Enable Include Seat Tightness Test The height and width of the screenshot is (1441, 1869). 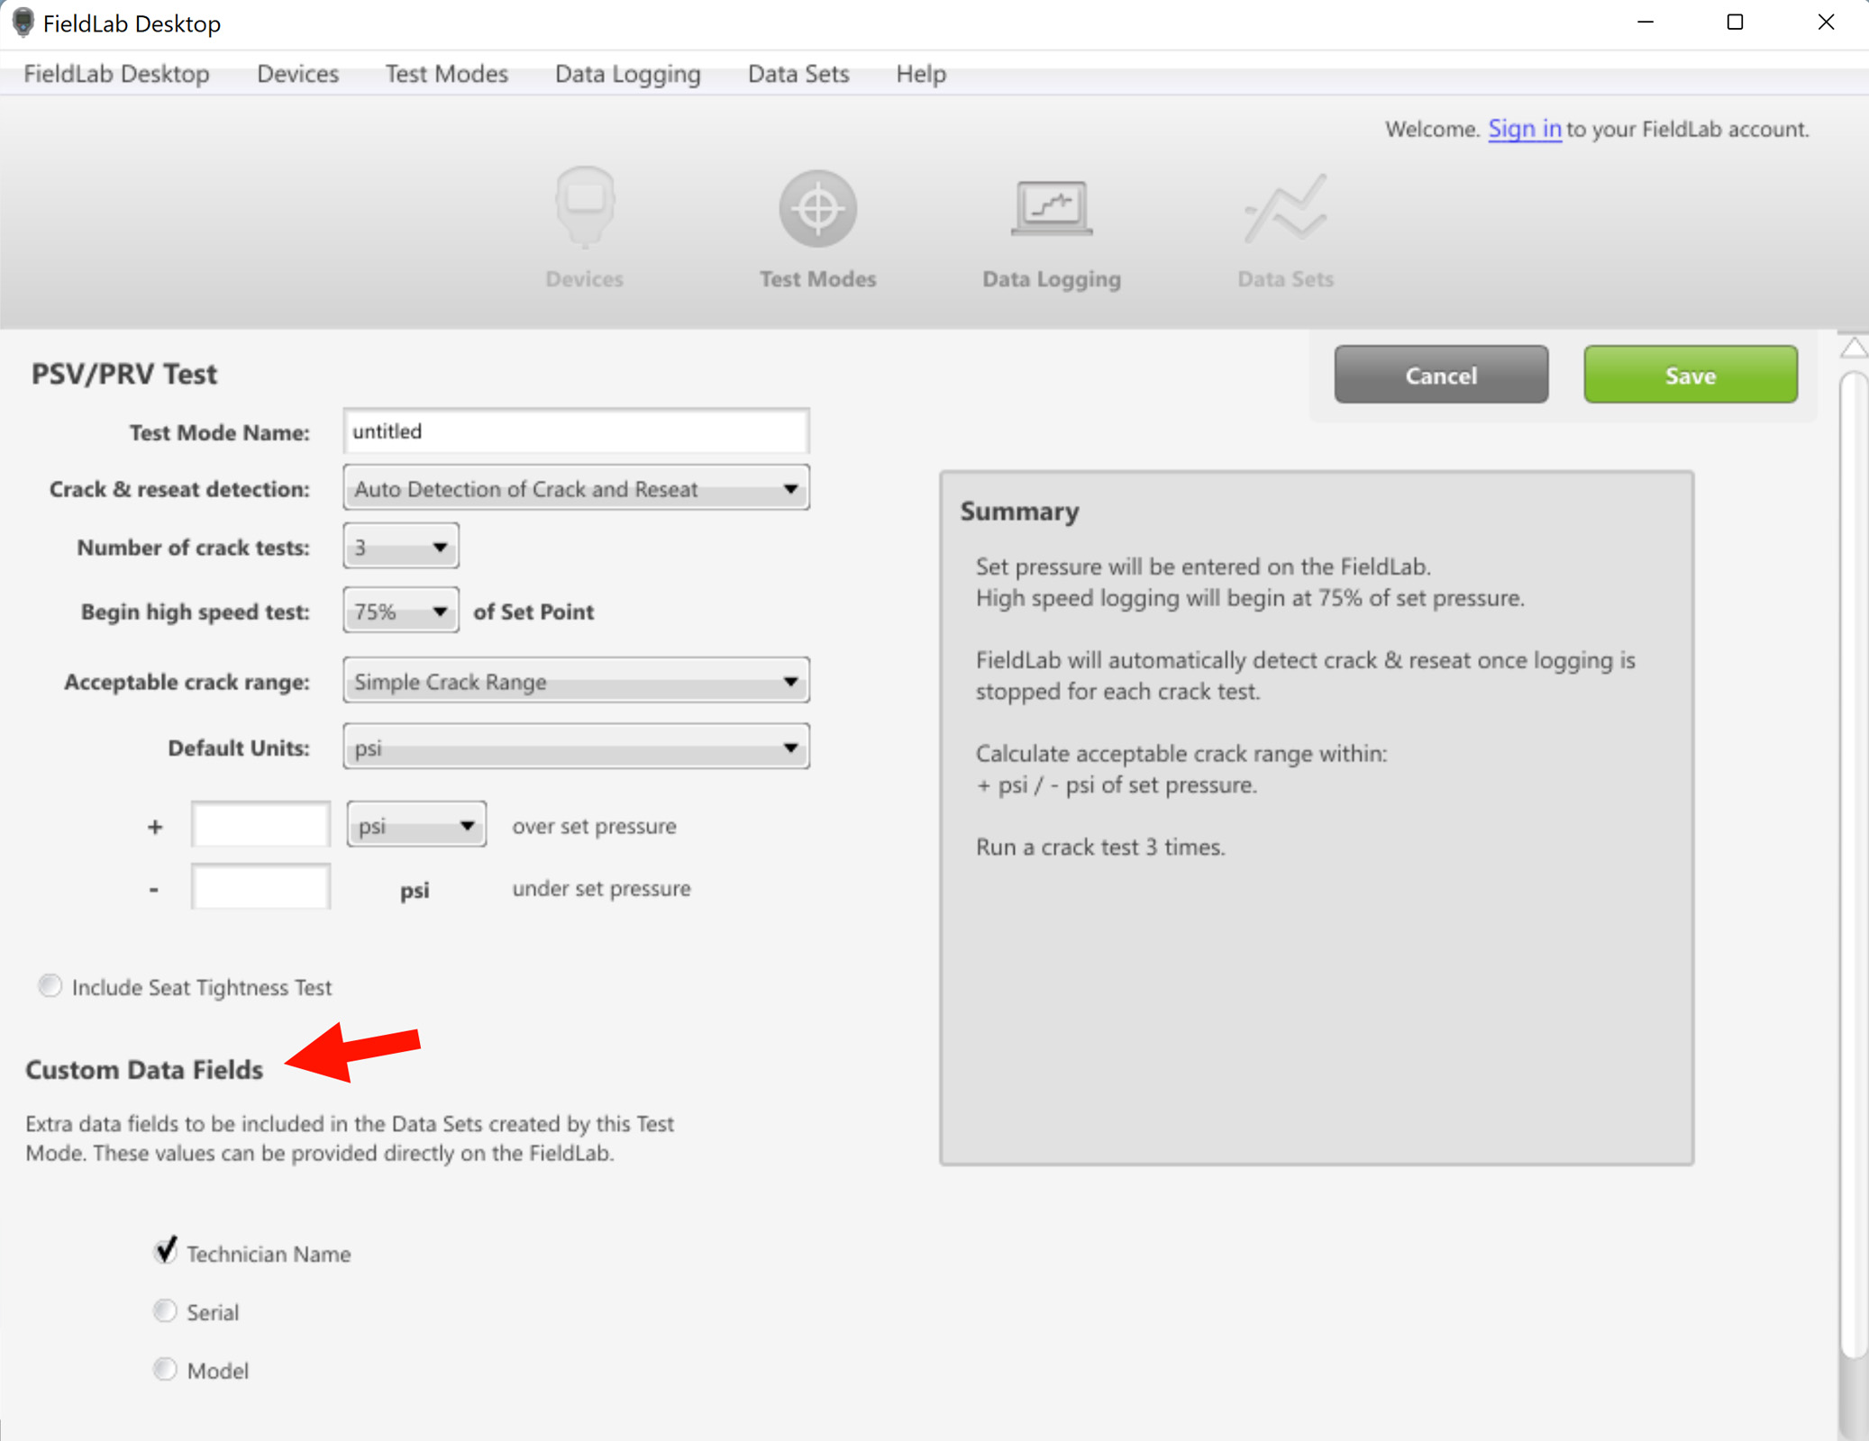(x=50, y=985)
